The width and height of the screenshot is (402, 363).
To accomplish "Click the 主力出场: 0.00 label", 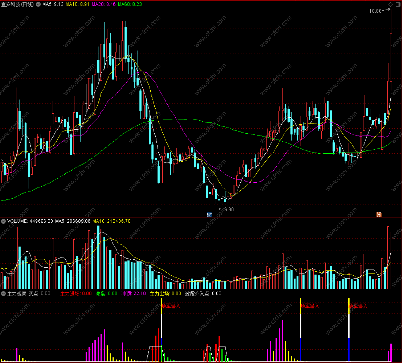I will 165,293.
